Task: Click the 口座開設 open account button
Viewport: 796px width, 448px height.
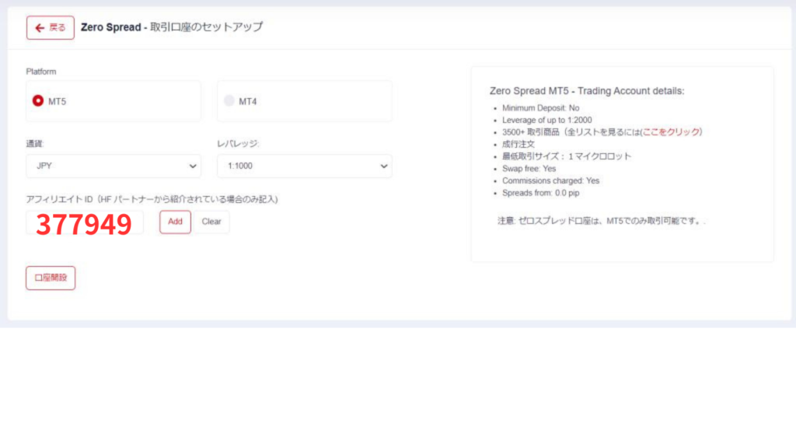Action: point(51,278)
